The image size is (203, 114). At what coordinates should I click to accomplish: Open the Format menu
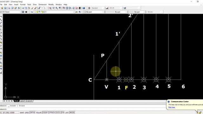(x=23, y=4)
